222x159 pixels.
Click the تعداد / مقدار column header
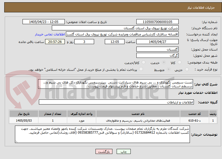point(53,114)
